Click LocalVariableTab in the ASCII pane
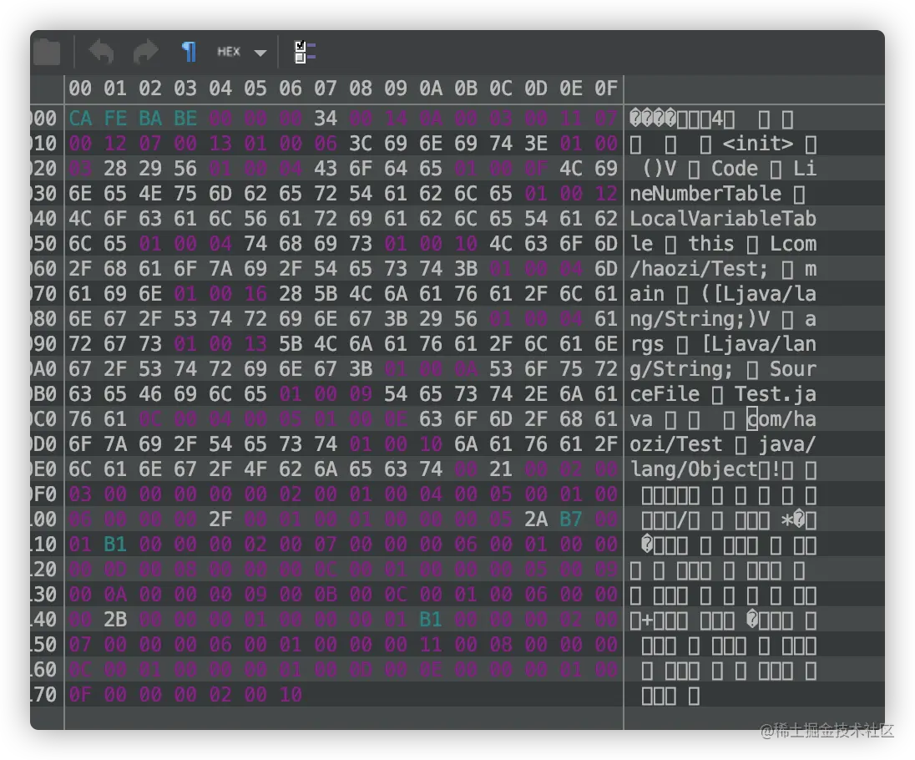 point(723,219)
